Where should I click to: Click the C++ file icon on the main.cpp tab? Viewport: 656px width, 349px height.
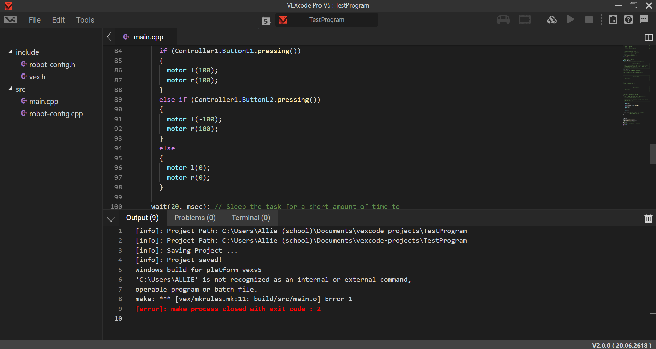pos(126,37)
